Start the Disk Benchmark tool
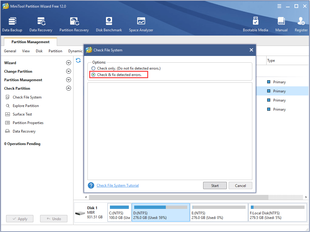 click(x=109, y=25)
